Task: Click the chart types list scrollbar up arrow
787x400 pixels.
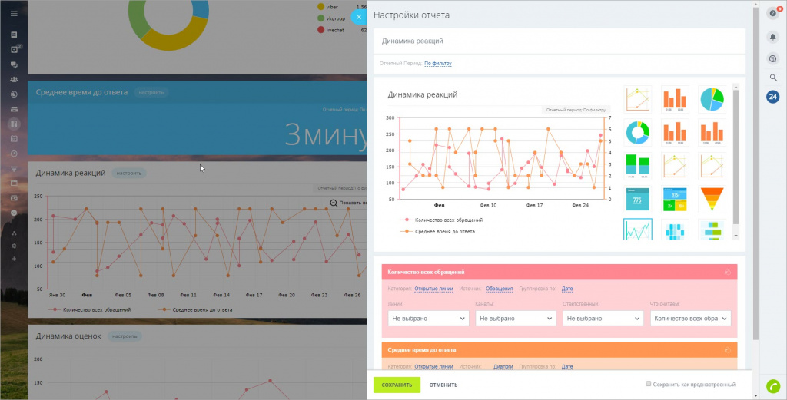Action: (x=736, y=87)
